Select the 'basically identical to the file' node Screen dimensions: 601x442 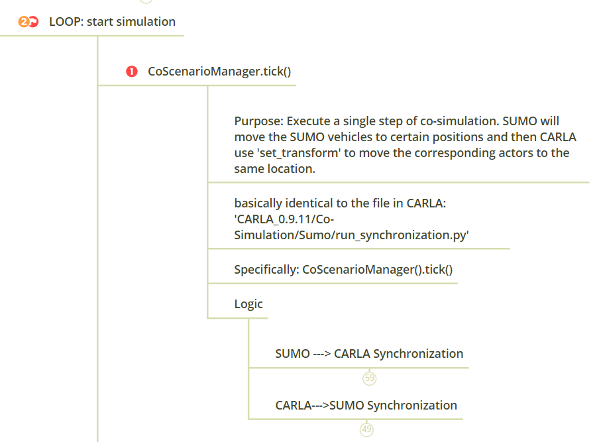(x=351, y=219)
